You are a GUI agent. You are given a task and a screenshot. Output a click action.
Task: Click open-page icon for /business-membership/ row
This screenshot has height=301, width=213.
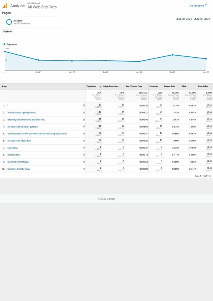pyautogui.click(x=84, y=169)
